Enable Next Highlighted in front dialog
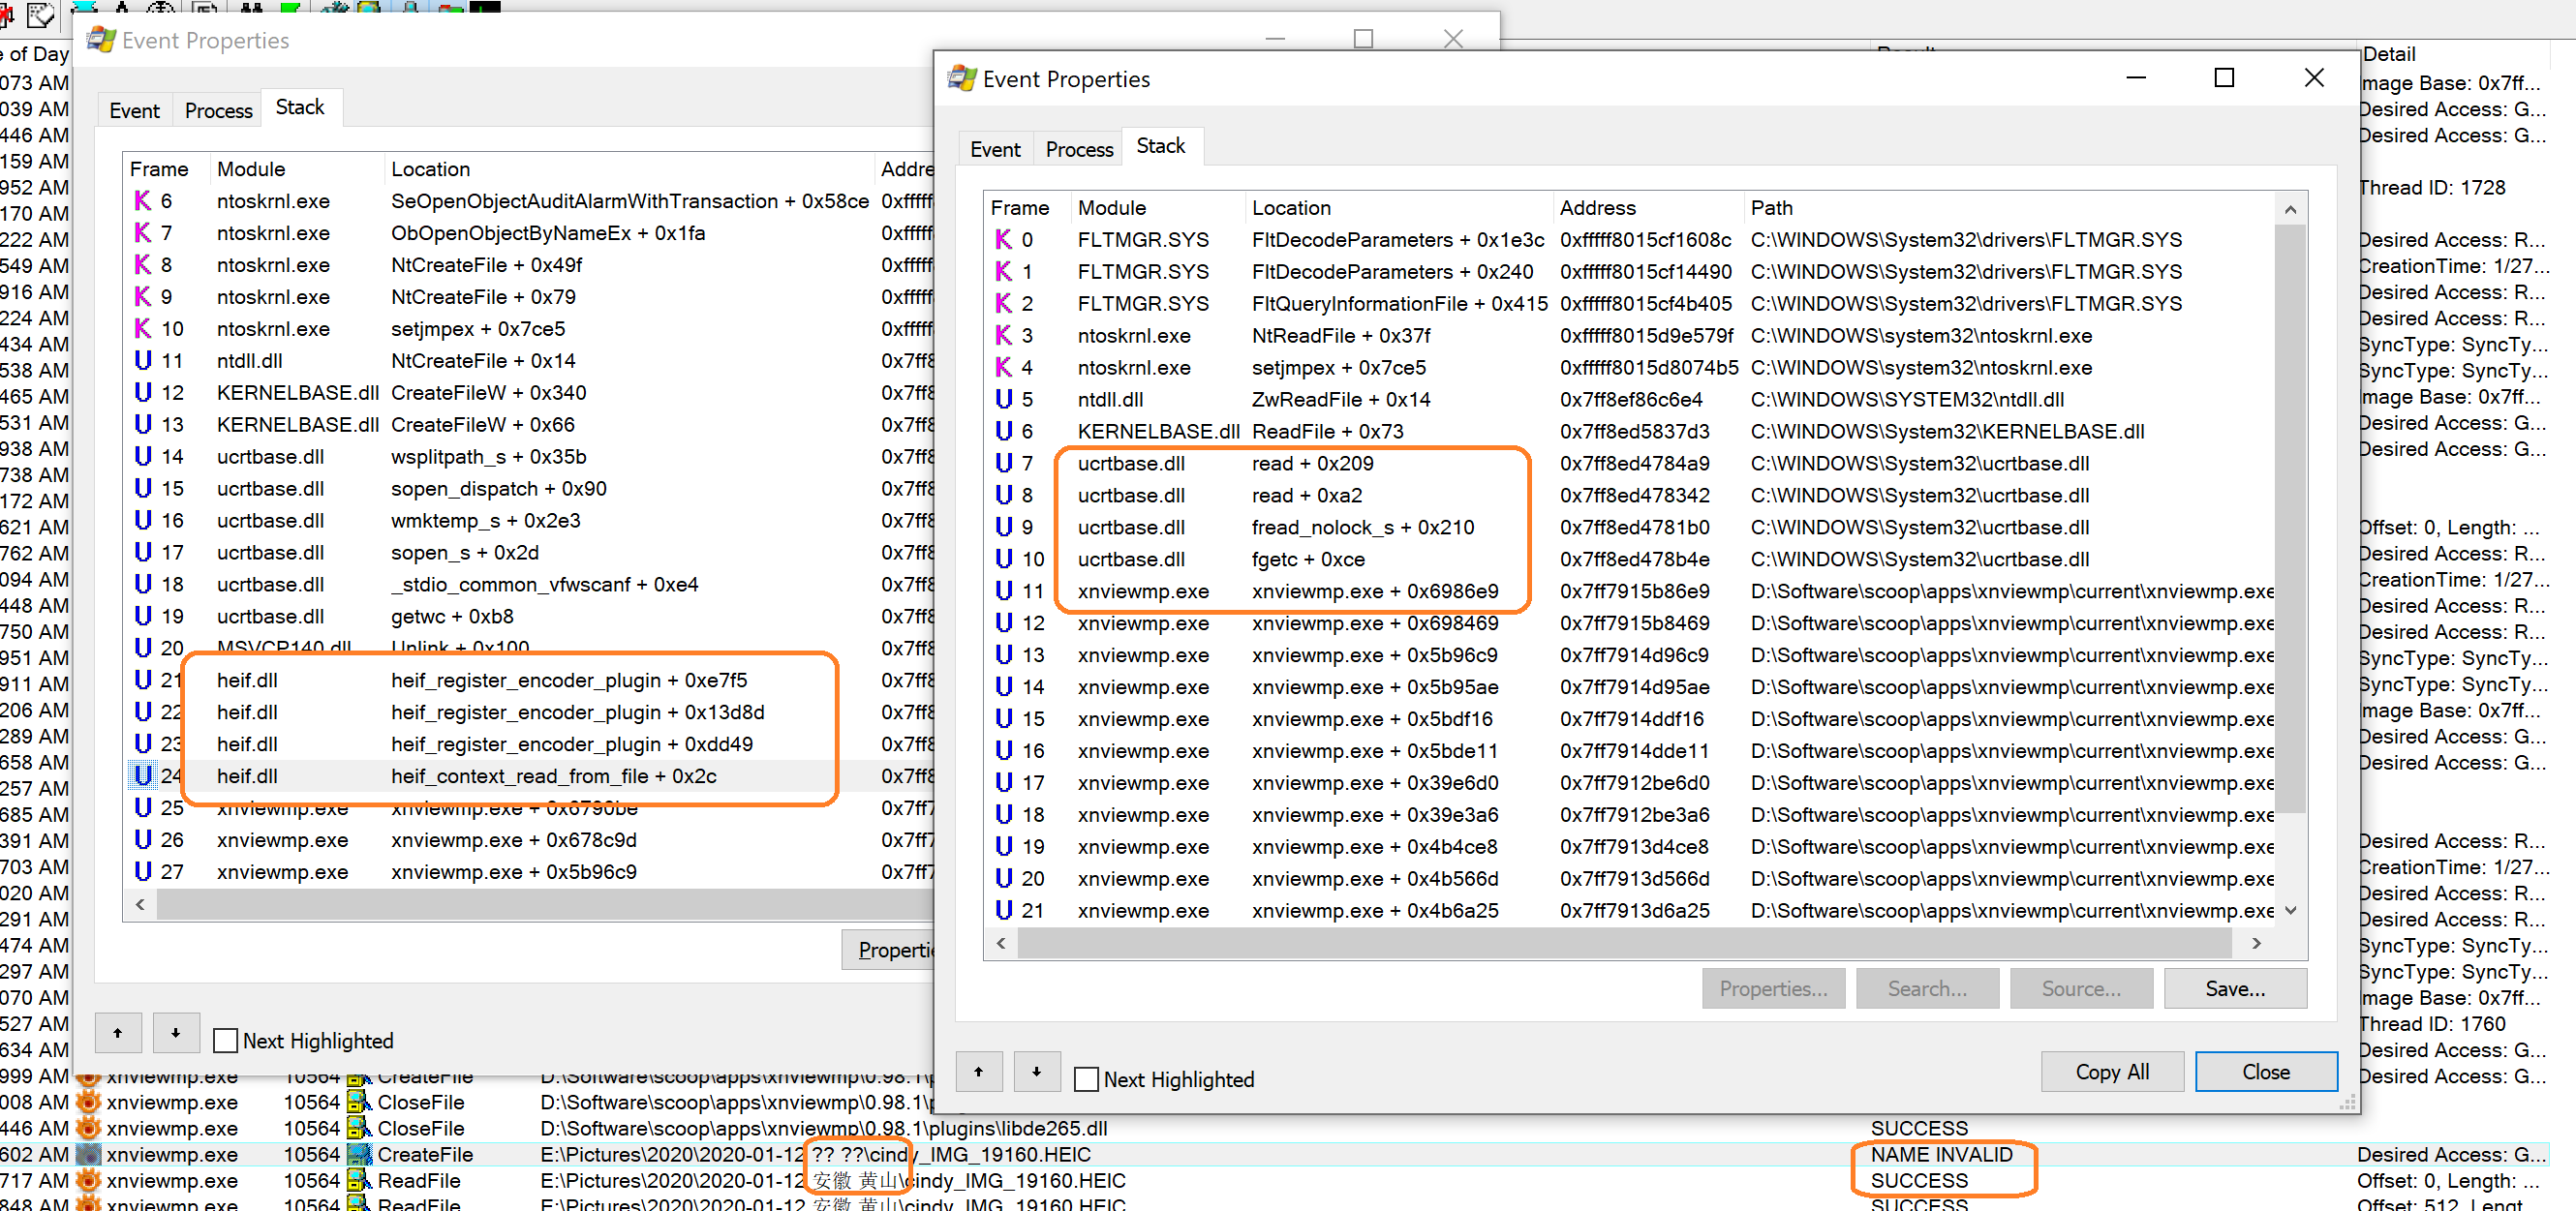This screenshot has height=1211, width=2576. point(1086,1079)
